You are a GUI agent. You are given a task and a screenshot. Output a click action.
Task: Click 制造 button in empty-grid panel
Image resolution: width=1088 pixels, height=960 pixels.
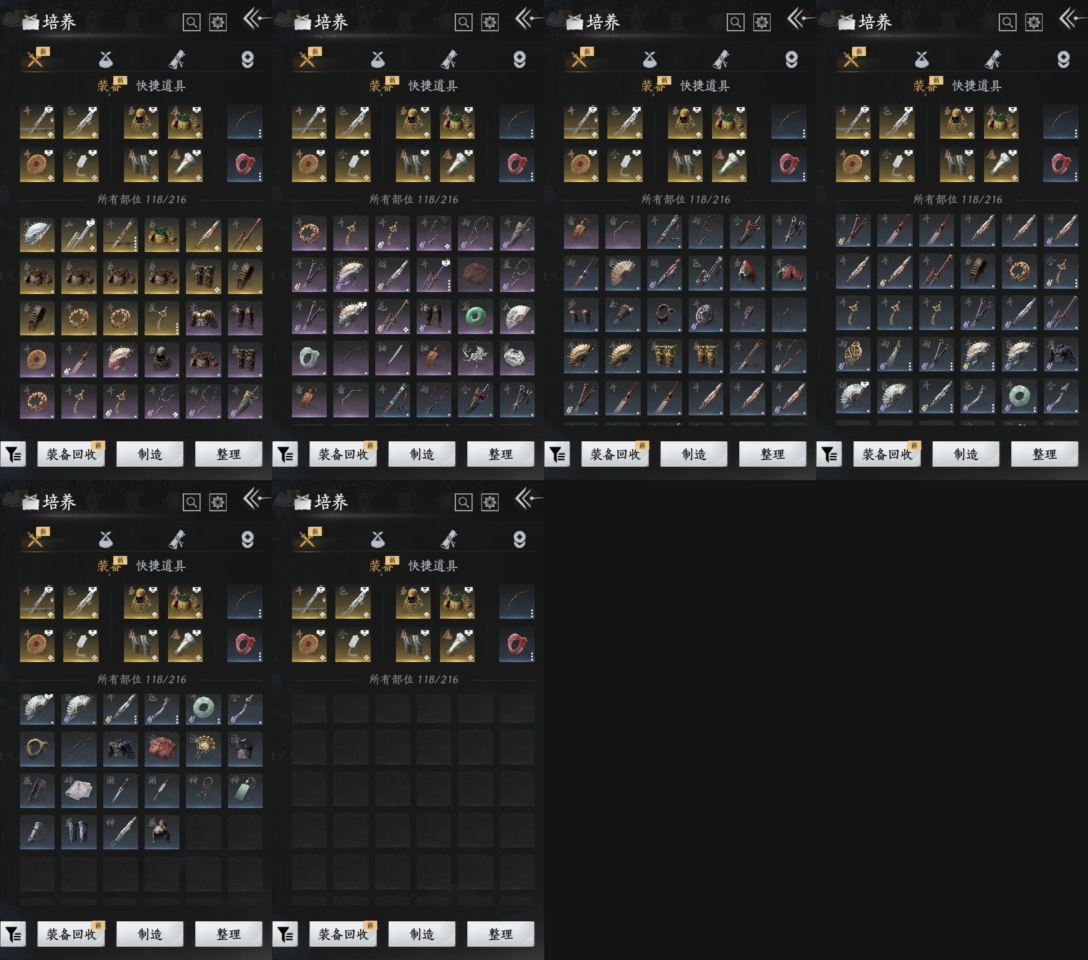[x=422, y=935]
